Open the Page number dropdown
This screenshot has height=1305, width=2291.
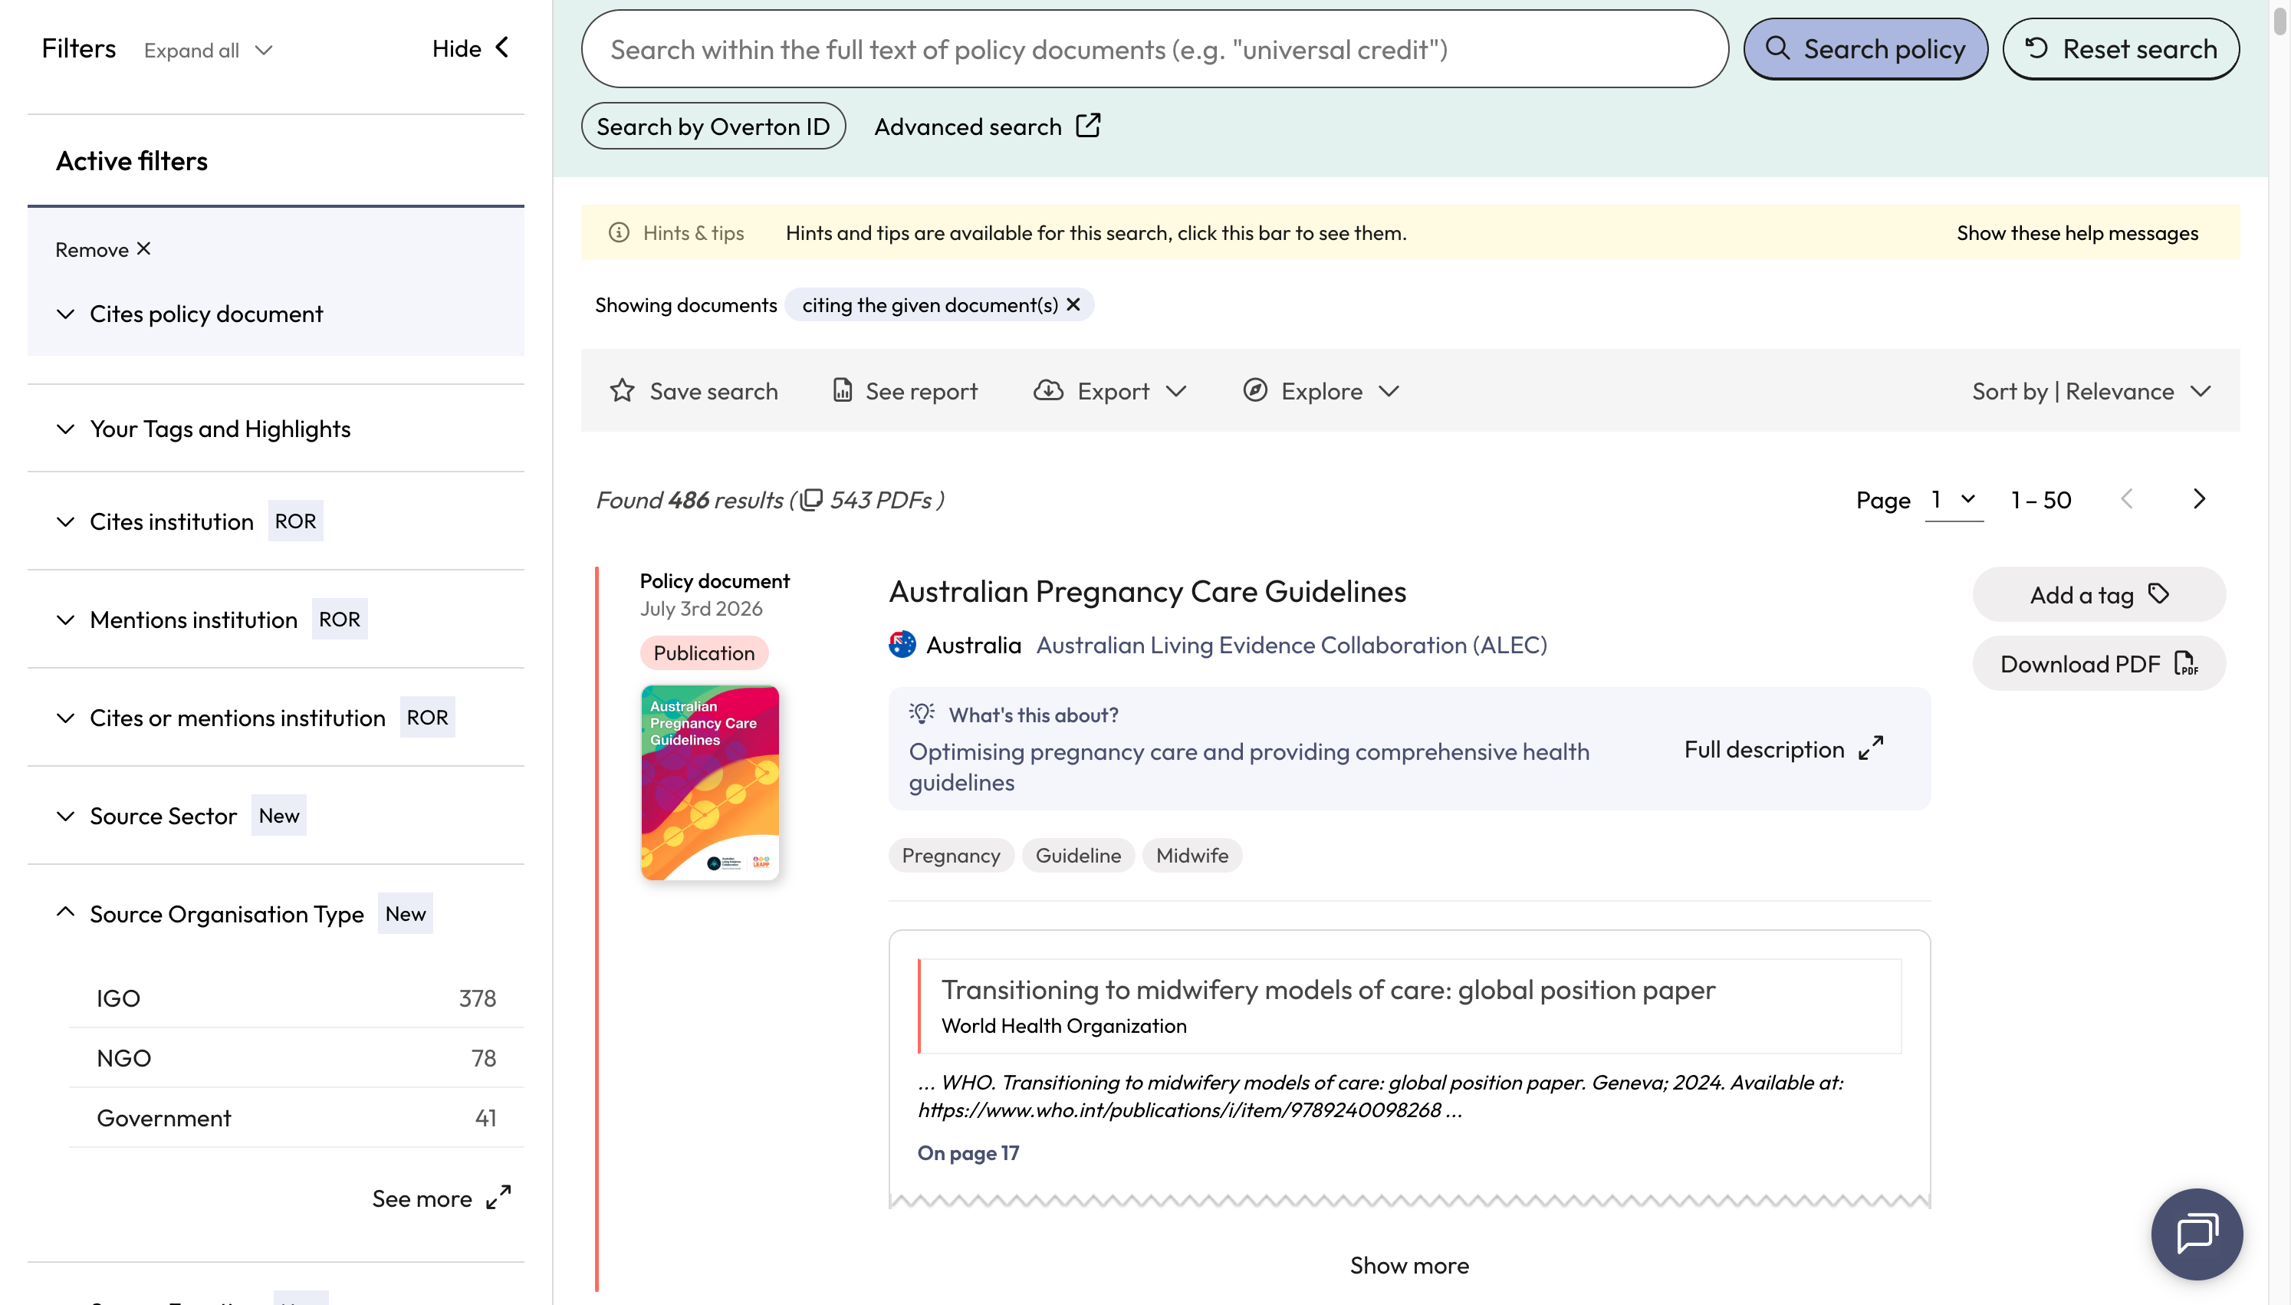pos(1954,499)
